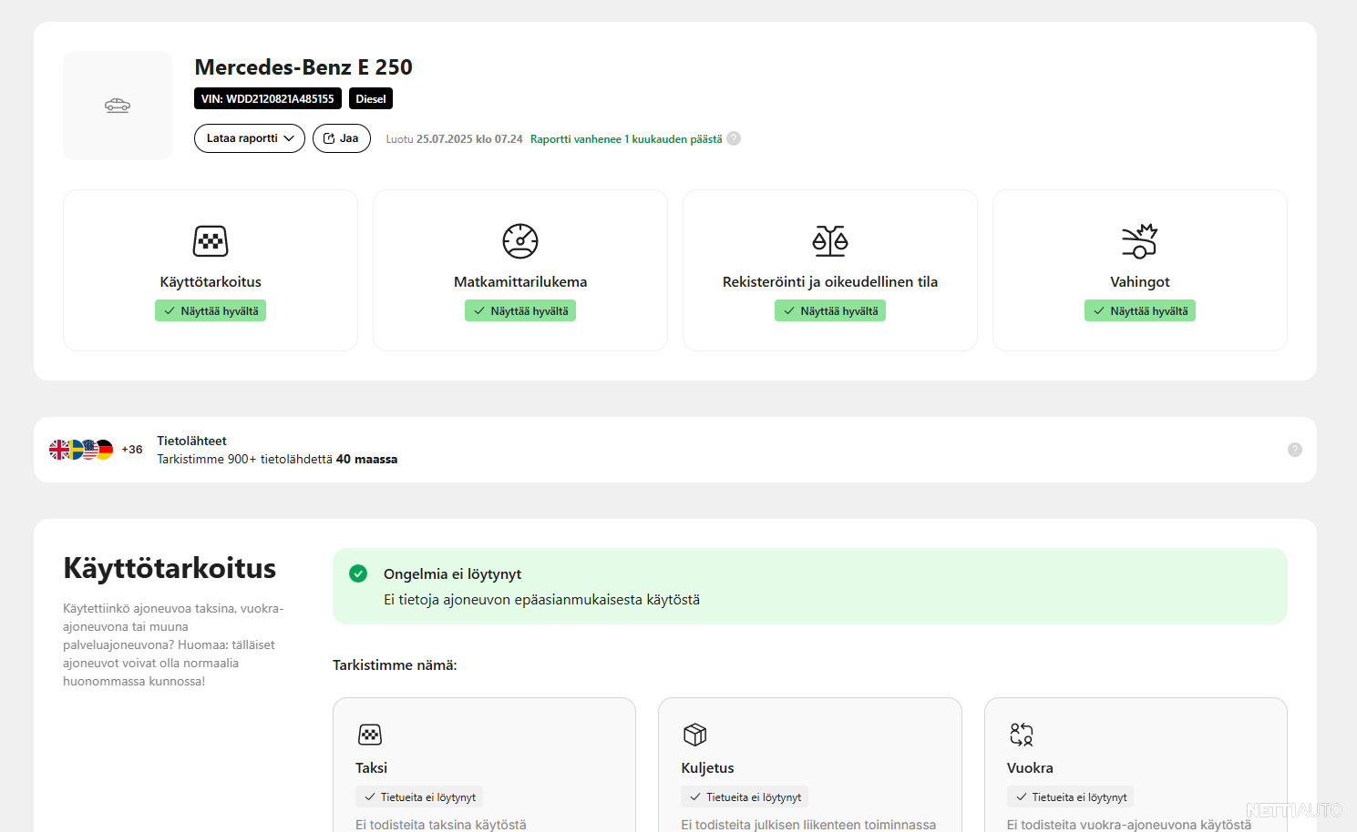Click the Tietolähteet heading
Screen dimensions: 1357x832
coord(191,441)
